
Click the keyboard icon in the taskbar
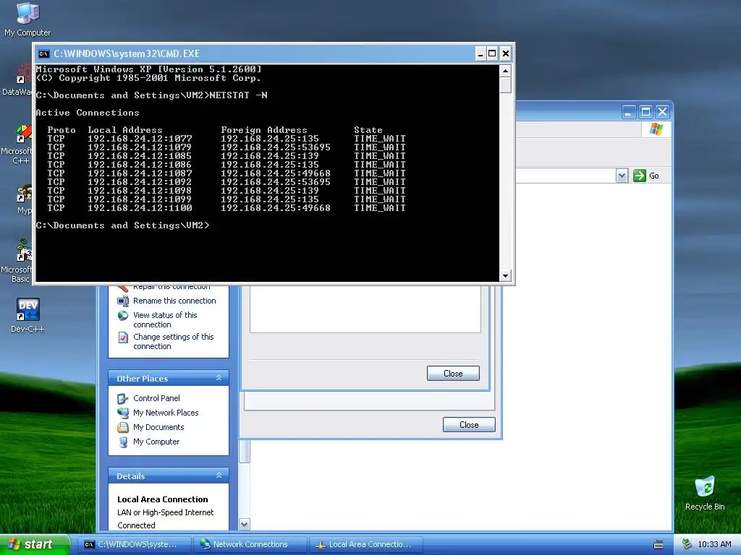(659, 545)
